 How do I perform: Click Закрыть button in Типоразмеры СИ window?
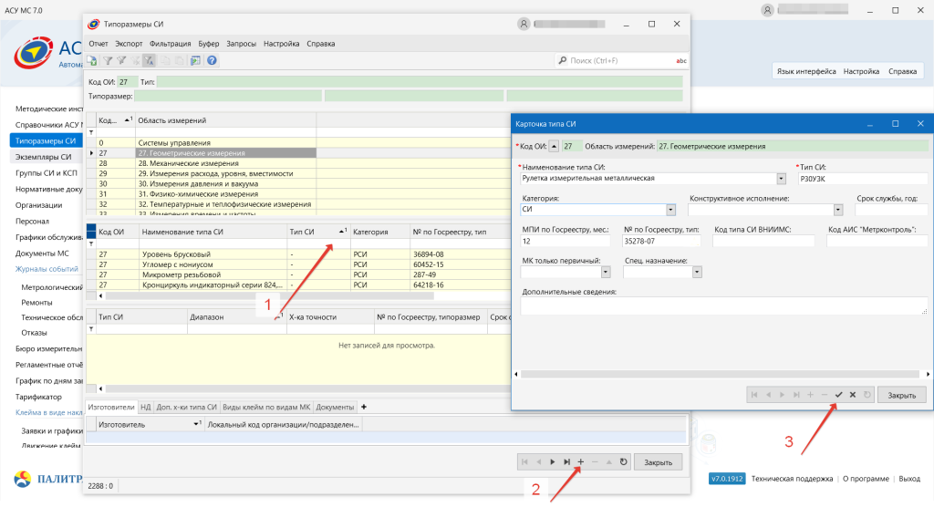coord(658,462)
